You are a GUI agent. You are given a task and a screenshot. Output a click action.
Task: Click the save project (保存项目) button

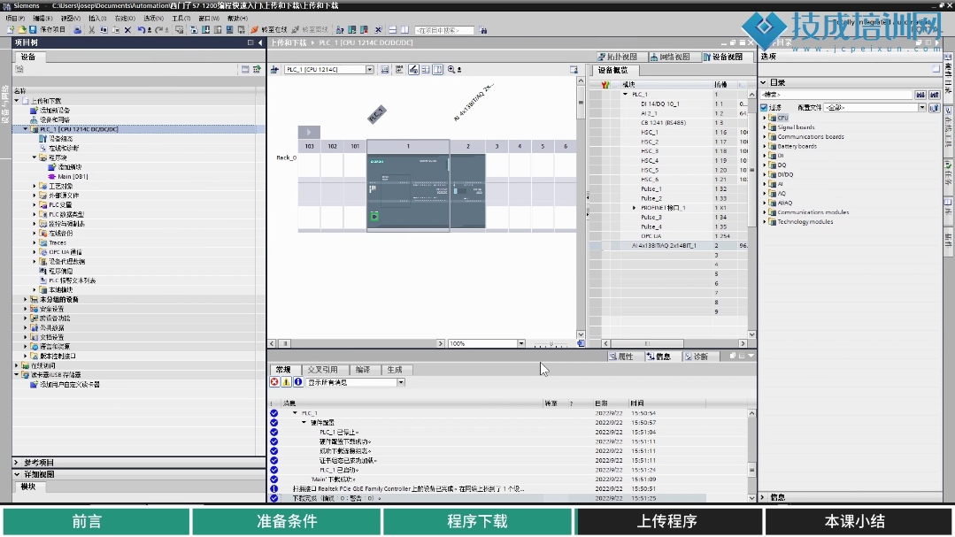click(x=48, y=30)
